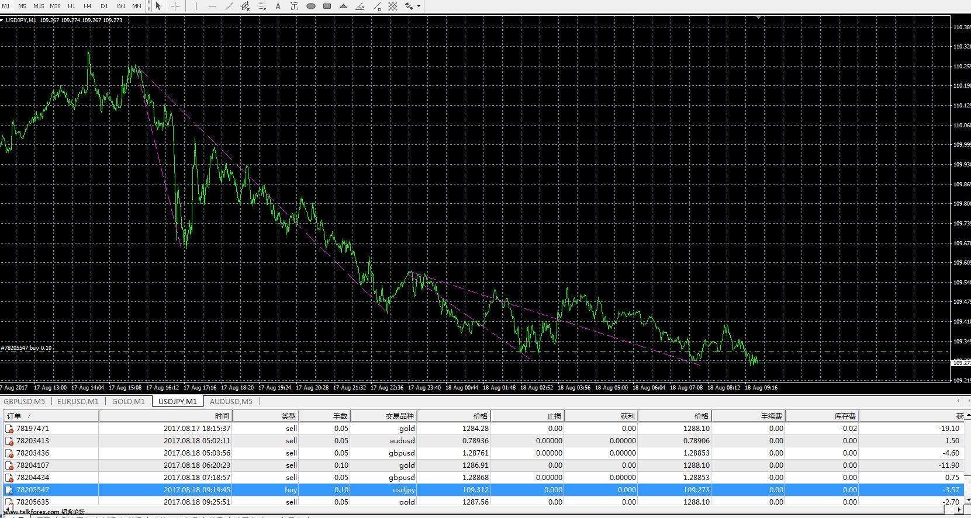Switch chart to M30 timeframe

click(55, 6)
